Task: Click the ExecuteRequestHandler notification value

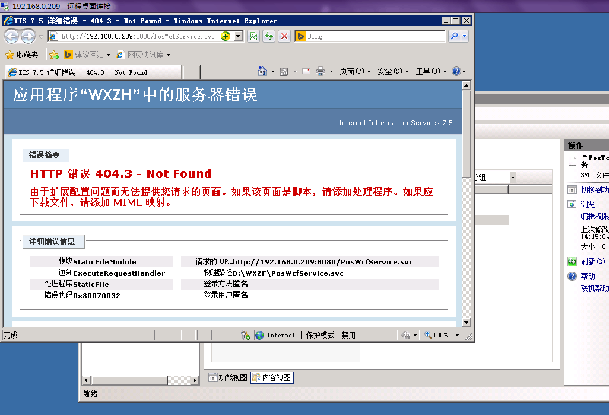Action: [119, 273]
